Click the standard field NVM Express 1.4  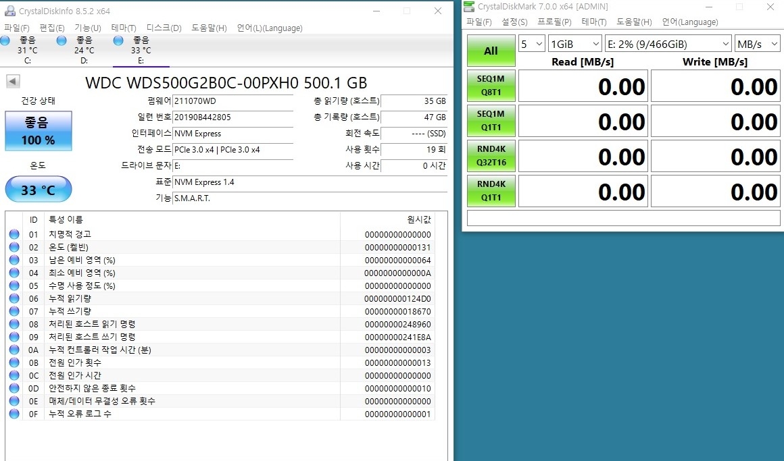[x=310, y=182]
